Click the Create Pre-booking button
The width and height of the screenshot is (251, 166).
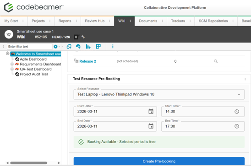[x=159, y=161]
